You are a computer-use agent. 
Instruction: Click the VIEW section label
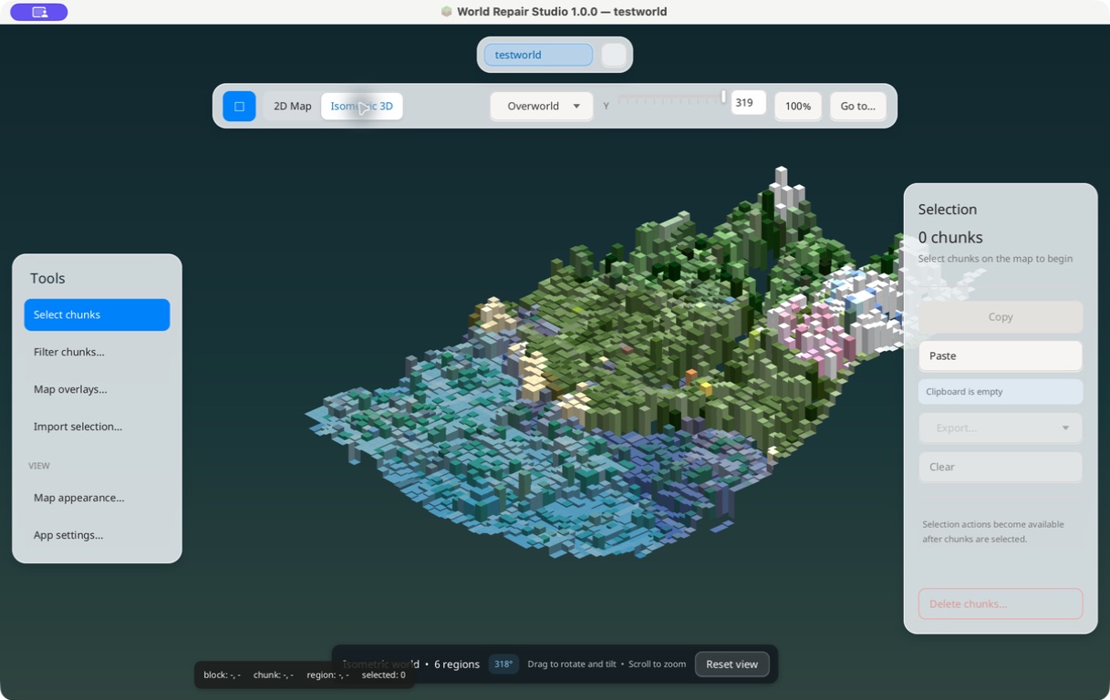pos(39,466)
